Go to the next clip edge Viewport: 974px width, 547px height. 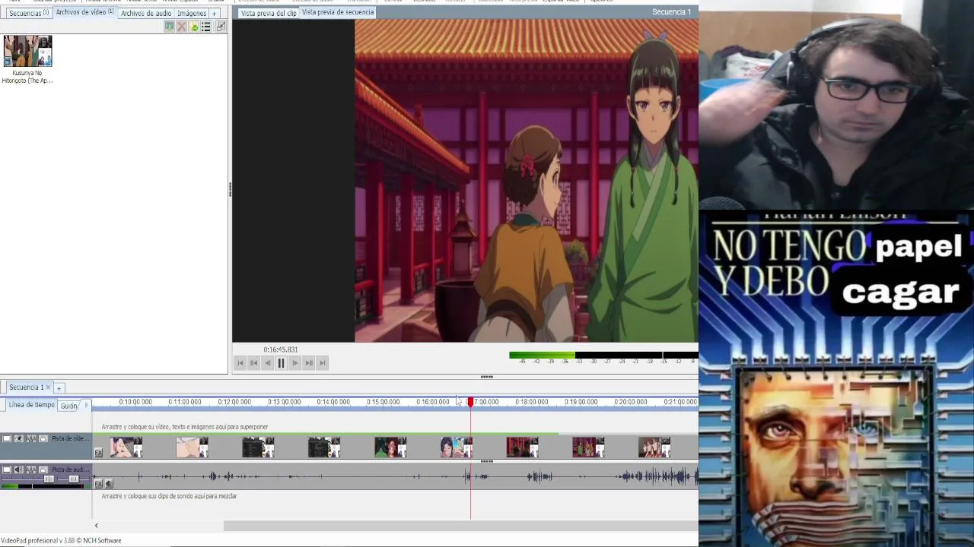point(308,363)
